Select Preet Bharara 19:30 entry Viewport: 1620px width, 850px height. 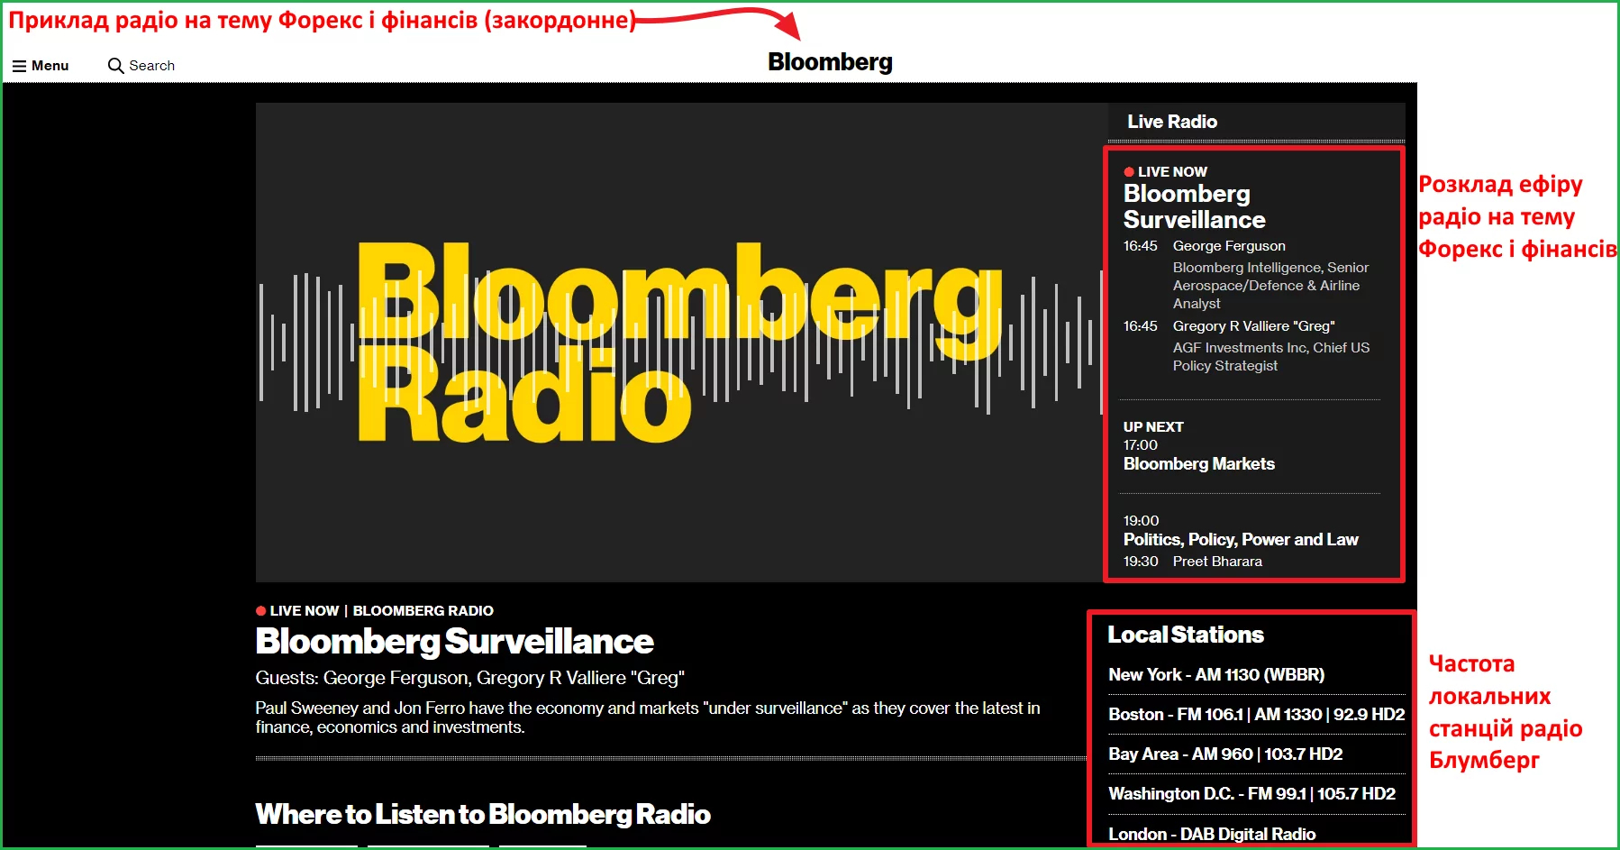[x=1192, y=562]
